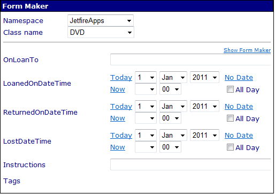Click Now link for LostDateTime
The width and height of the screenshot is (275, 194).
pyautogui.click(x=118, y=147)
